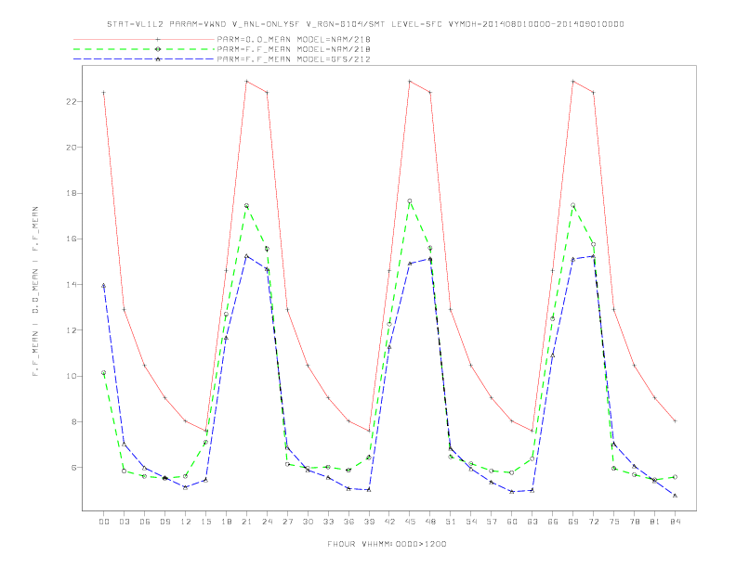
Task: Click x-axis forecast hour label 03
Action: tap(124, 522)
